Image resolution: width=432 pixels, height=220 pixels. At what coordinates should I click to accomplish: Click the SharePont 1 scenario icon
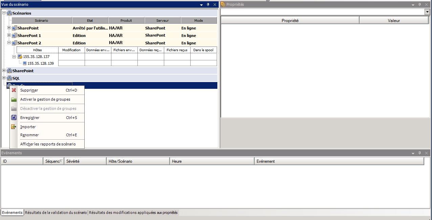[14, 36]
